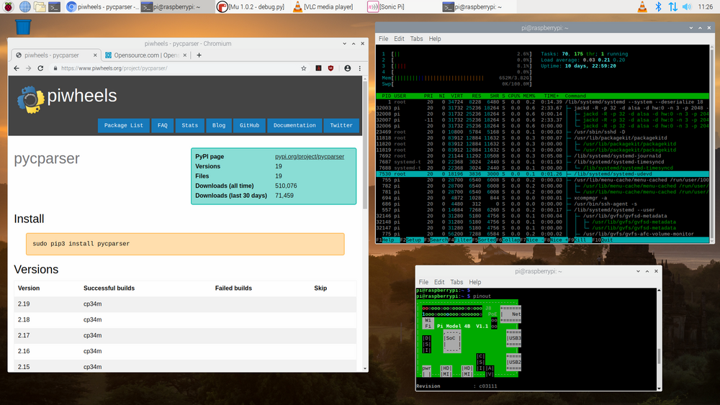Click the Chromium address bar URL
Screen dimensions: 720x405
point(114,68)
